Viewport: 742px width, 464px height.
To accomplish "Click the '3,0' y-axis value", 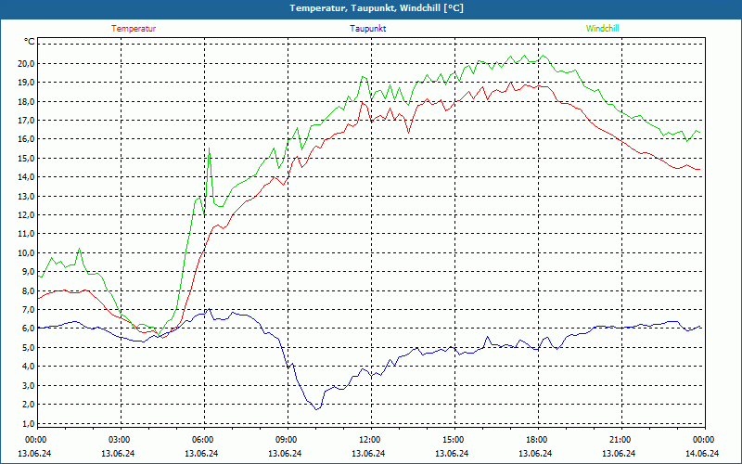I will 29,385.
